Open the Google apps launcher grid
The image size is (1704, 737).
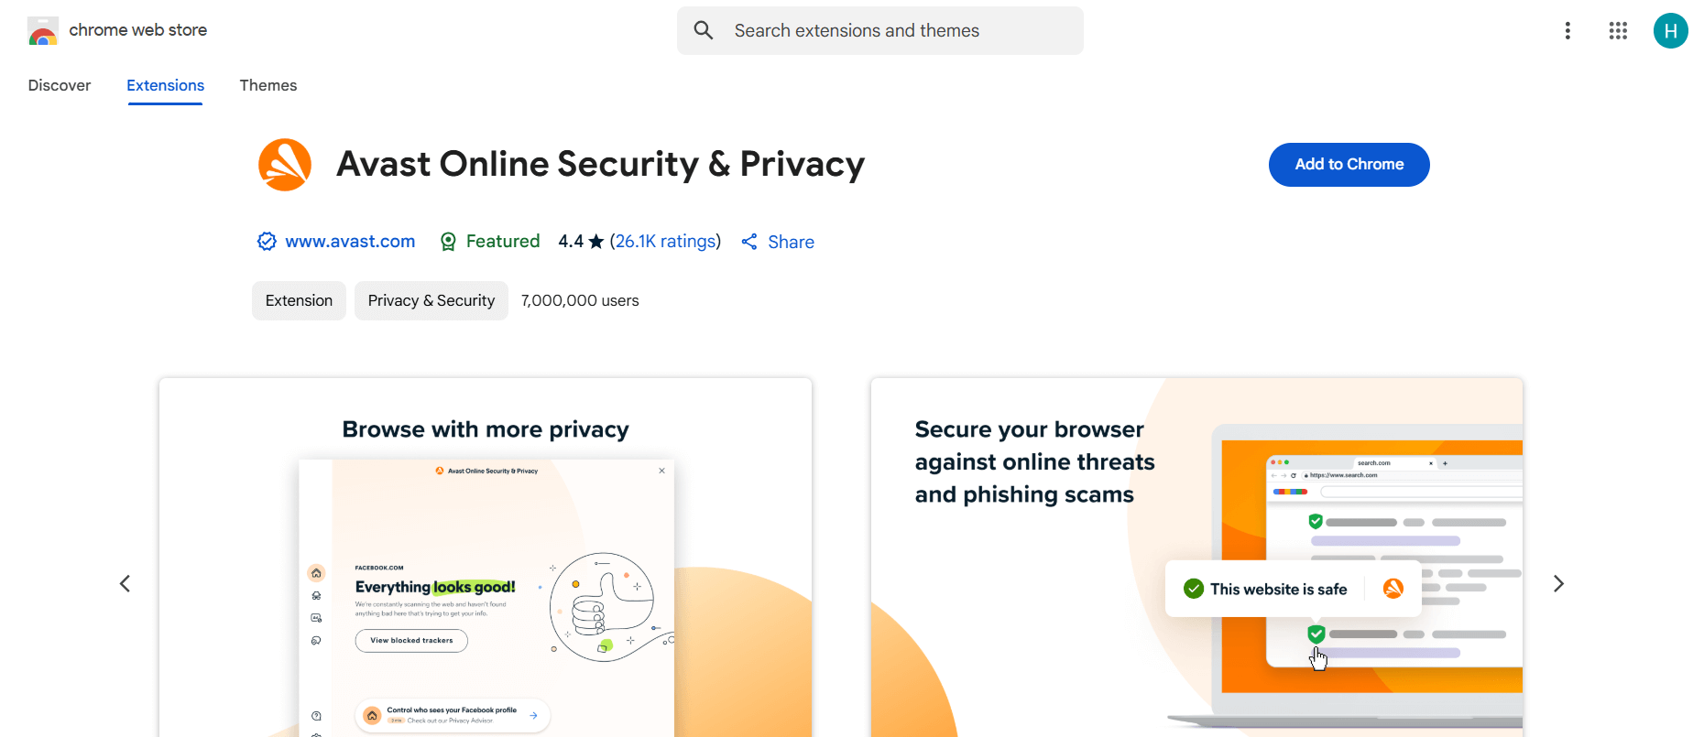pyautogui.click(x=1618, y=30)
